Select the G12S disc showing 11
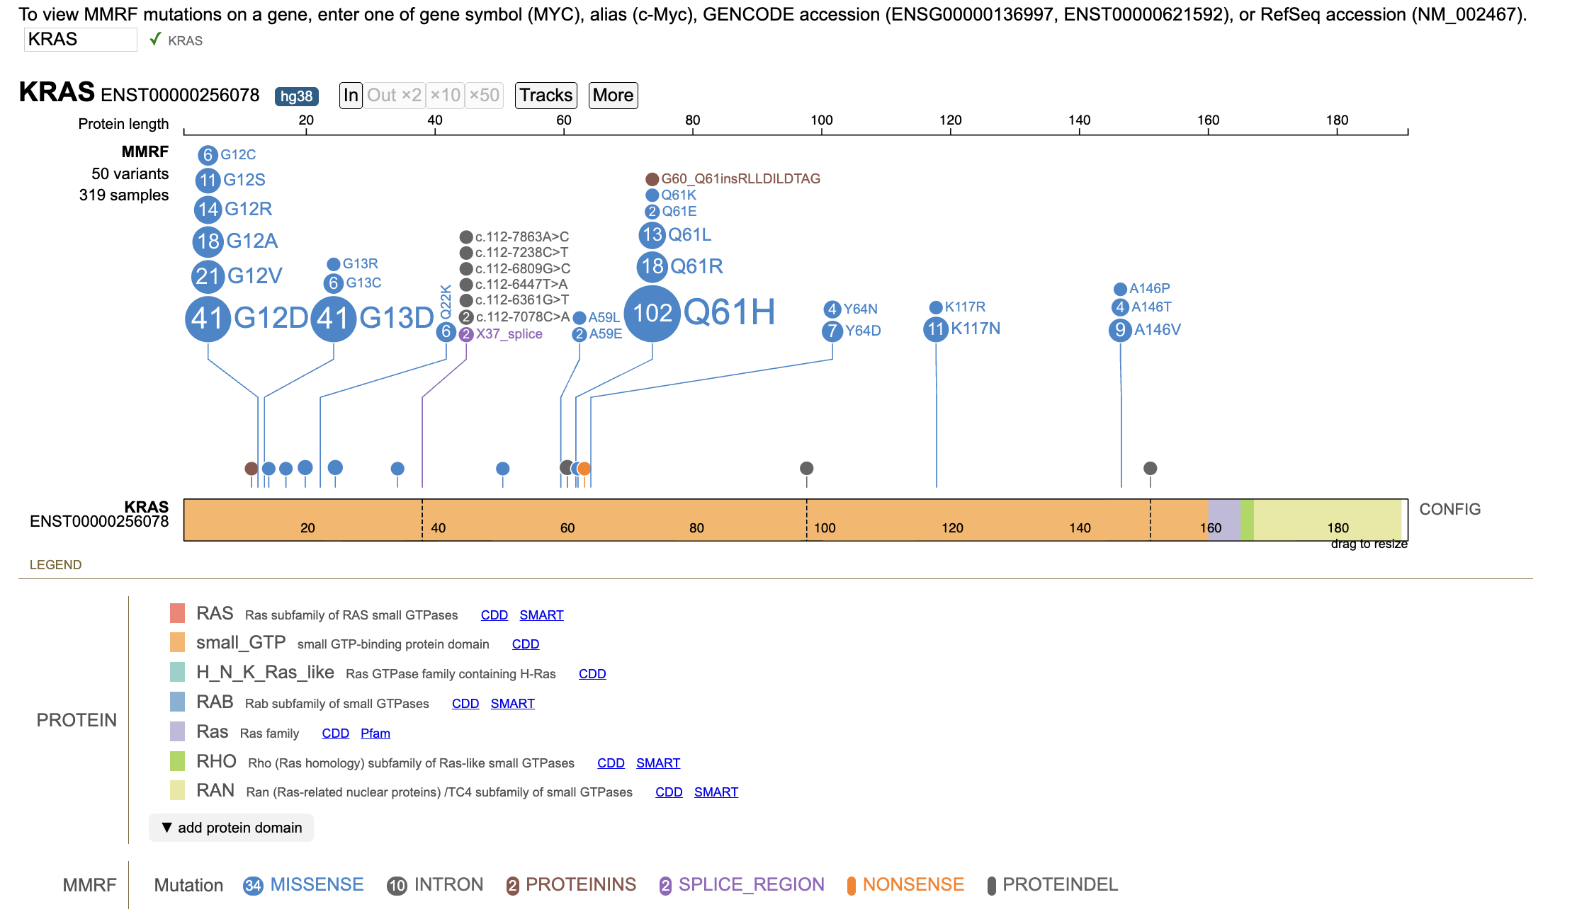Screen dimensions: 1577x919 pyautogui.click(x=208, y=181)
